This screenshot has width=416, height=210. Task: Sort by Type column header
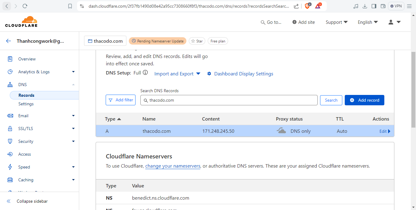(x=113, y=119)
